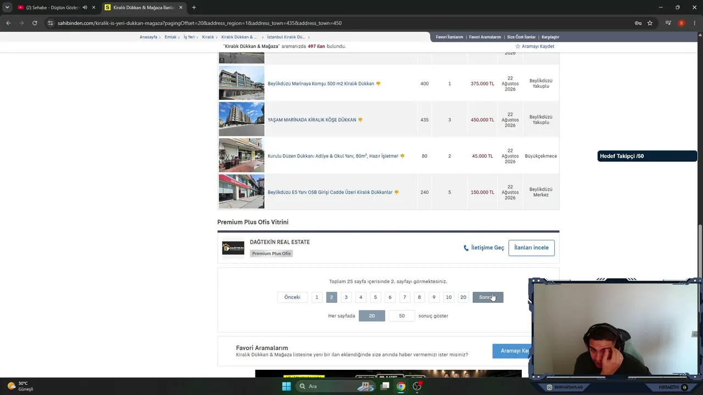Open the Windows Start menu
This screenshot has height=395, width=703.
pos(286,386)
